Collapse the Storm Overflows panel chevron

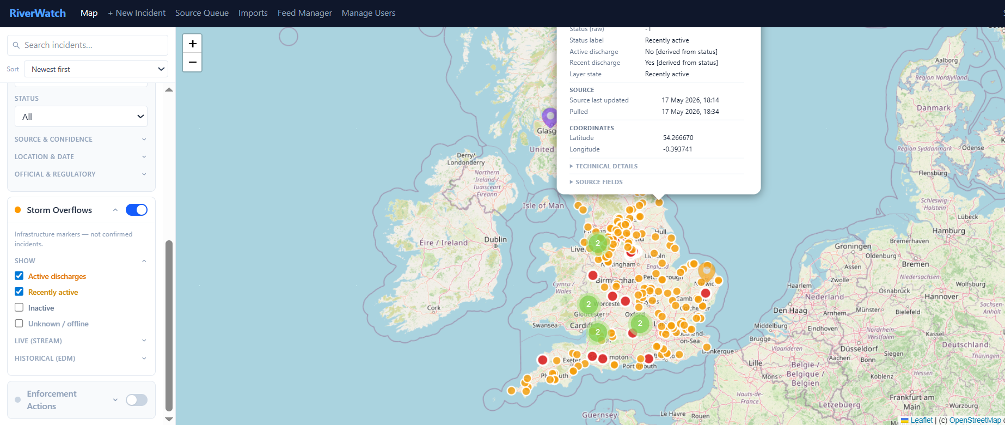(115, 210)
